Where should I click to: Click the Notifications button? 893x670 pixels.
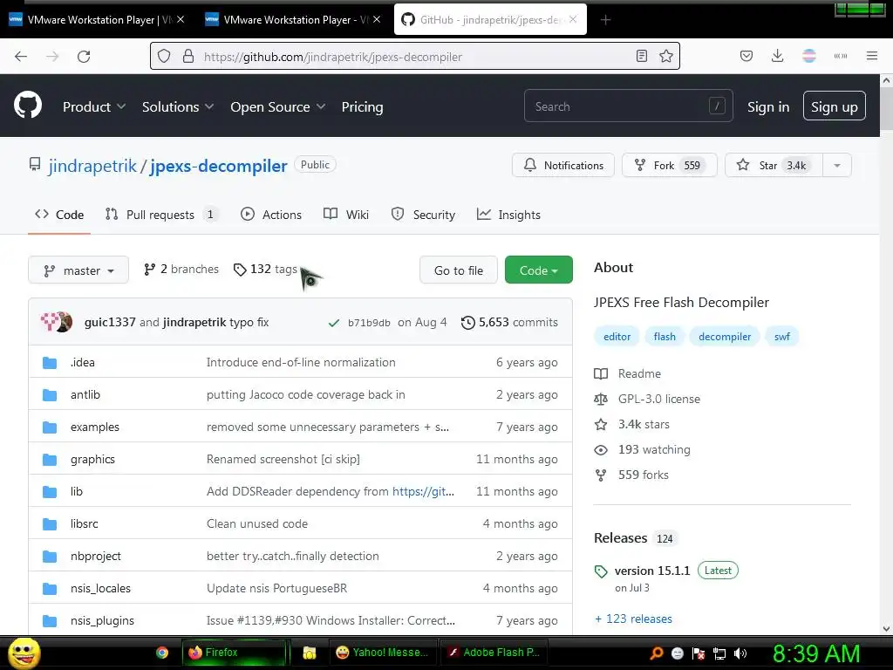click(x=563, y=165)
